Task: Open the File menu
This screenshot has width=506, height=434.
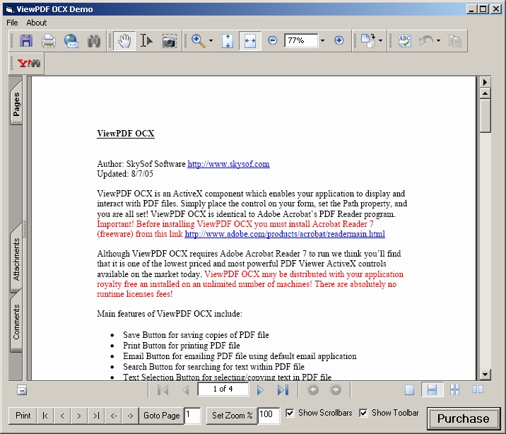Action: coord(12,23)
